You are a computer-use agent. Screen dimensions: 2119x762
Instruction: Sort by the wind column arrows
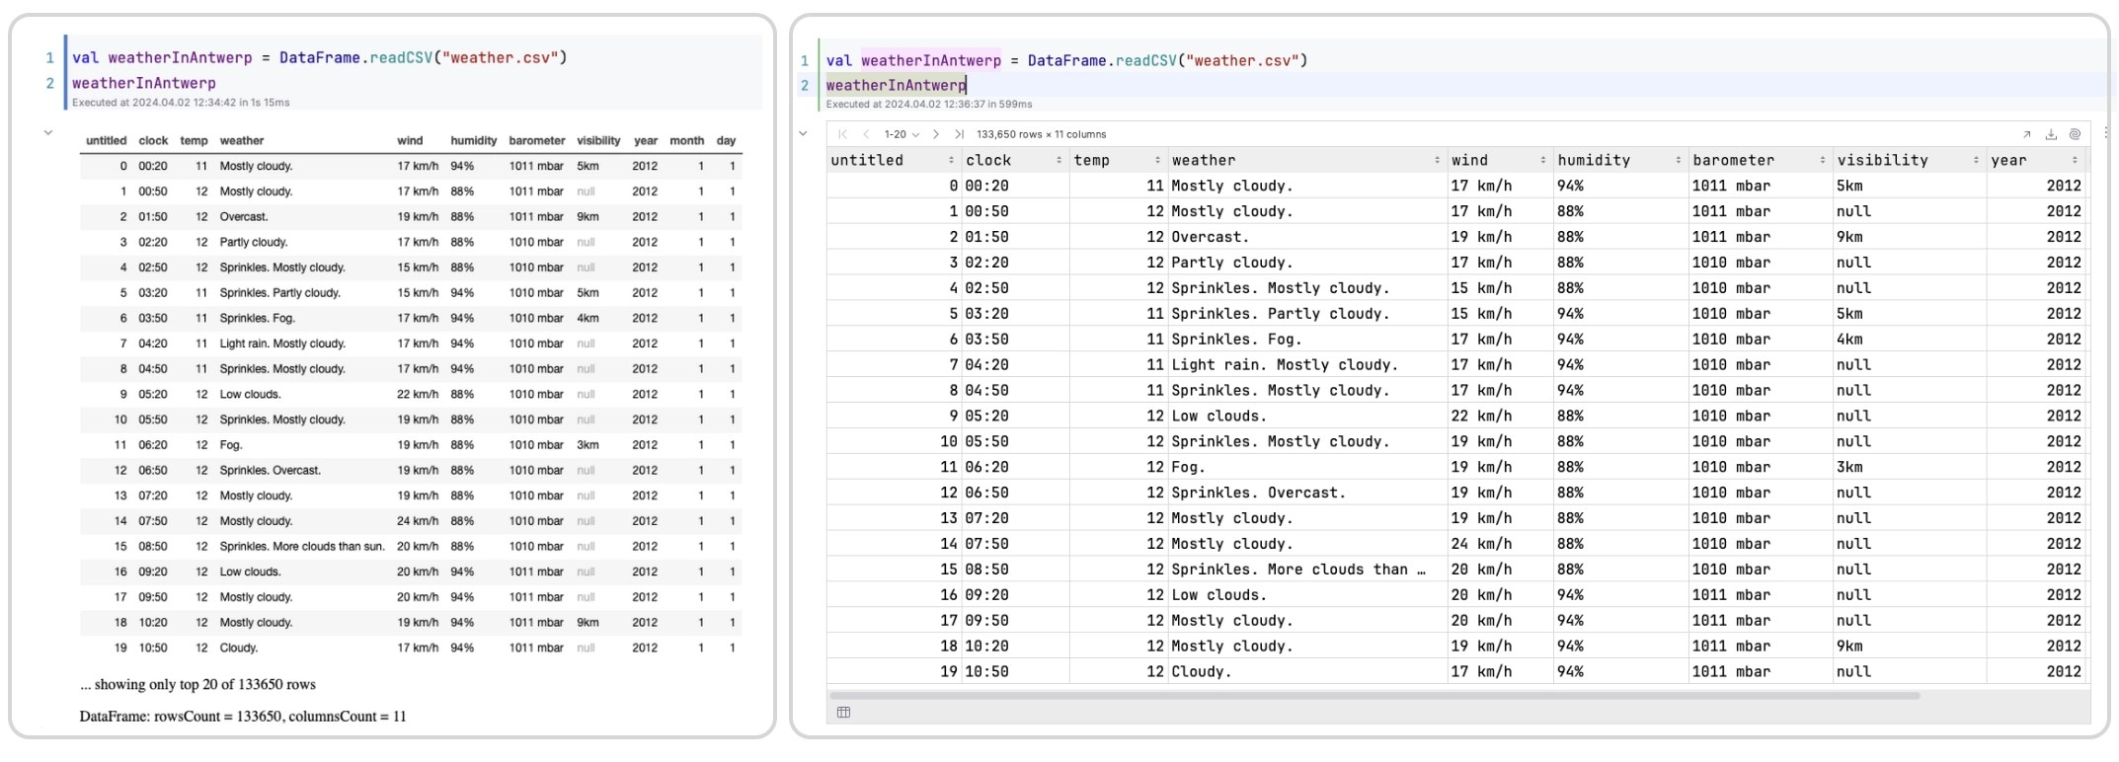click(x=1542, y=160)
